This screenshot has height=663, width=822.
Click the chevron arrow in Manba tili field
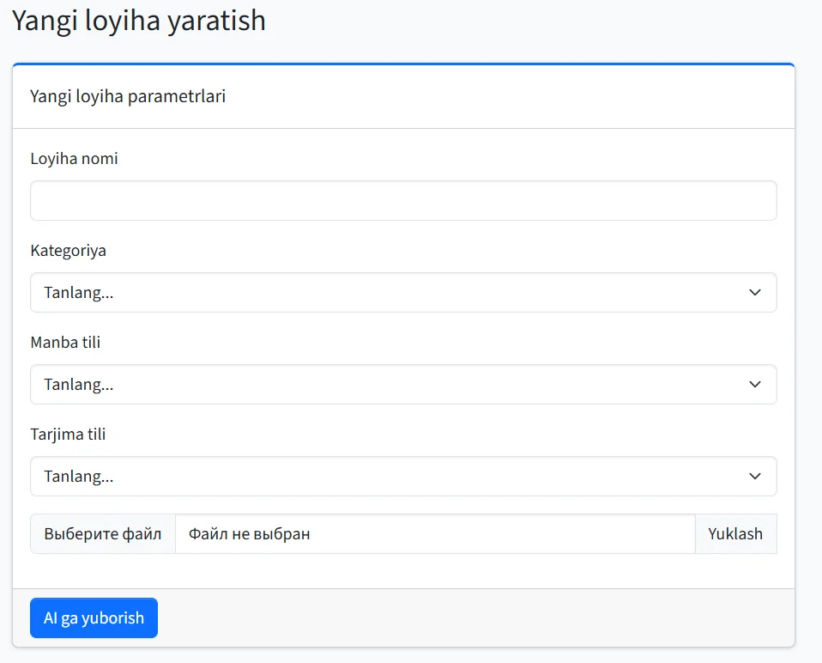point(754,385)
